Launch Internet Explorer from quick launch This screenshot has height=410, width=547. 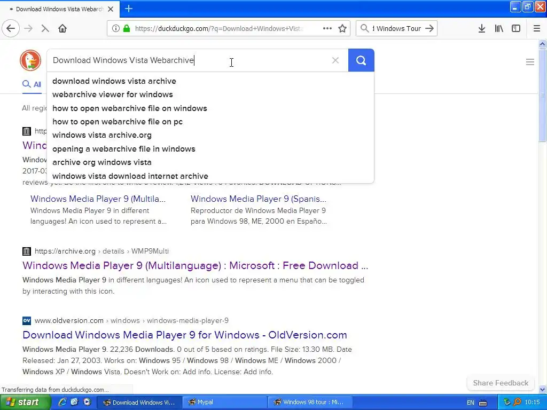pos(62,403)
